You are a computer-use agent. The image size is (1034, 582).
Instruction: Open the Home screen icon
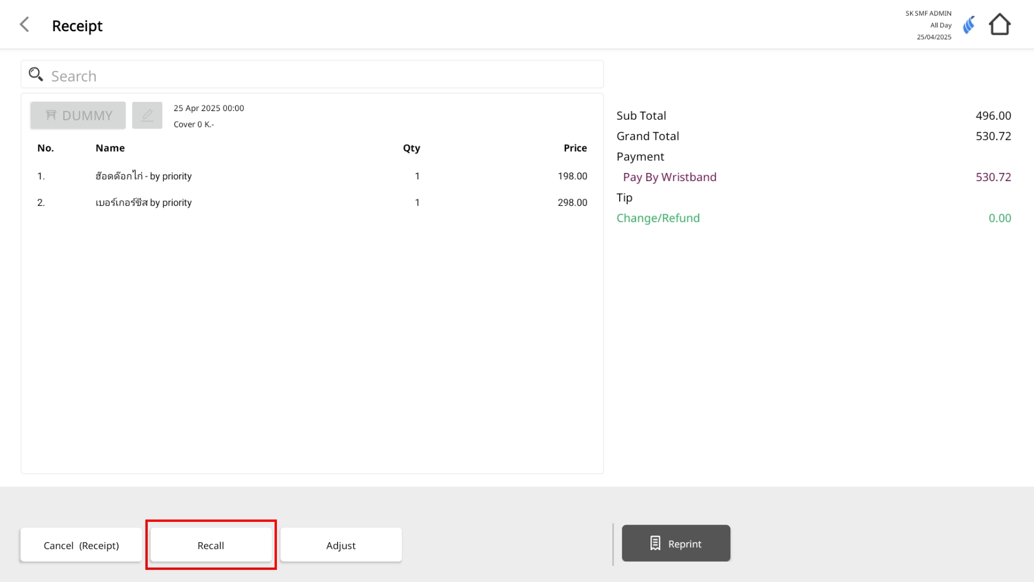pos(999,25)
